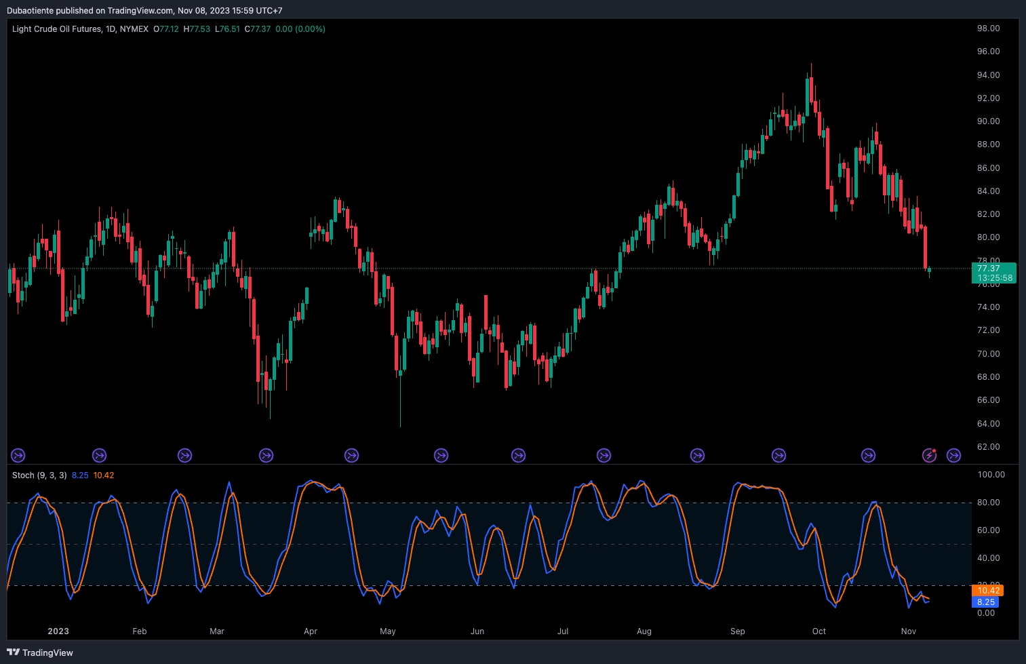
Task: Open the mid-January contract rollover marker
Action: pos(99,456)
